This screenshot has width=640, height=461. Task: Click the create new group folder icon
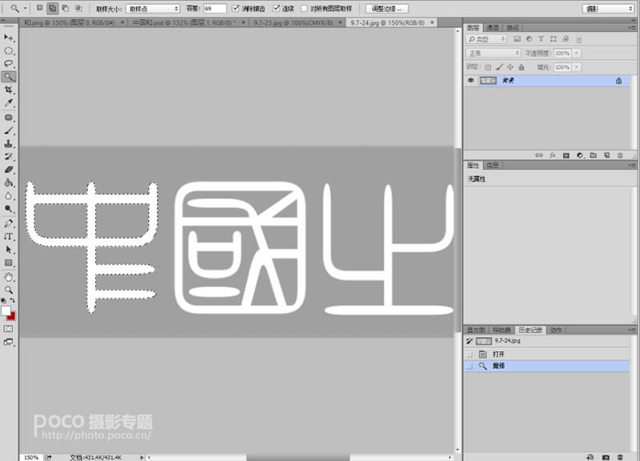click(x=593, y=154)
